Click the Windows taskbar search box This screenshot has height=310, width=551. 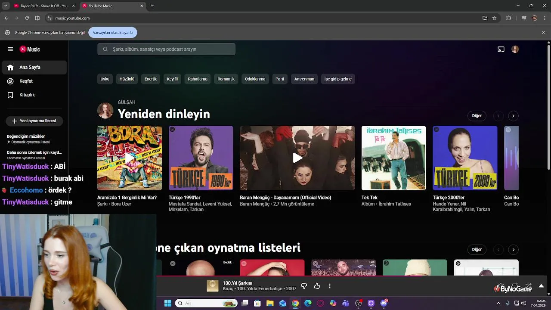[x=207, y=303]
